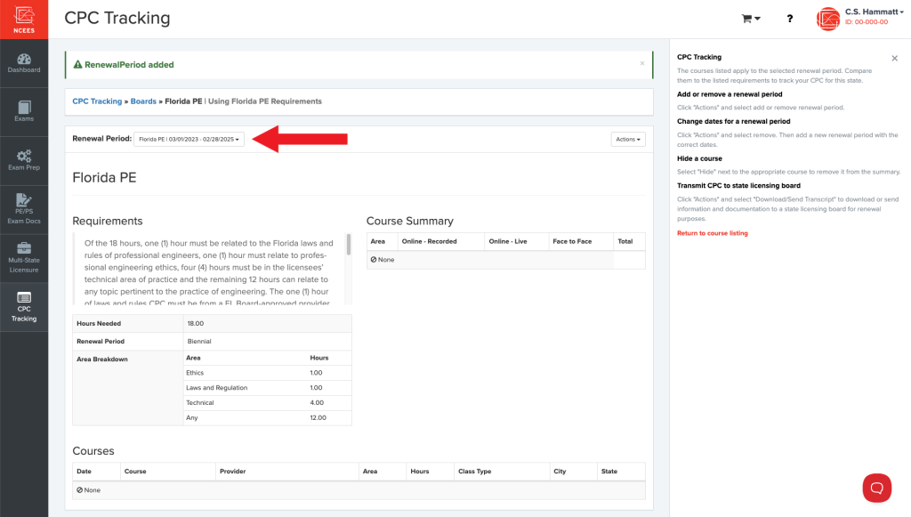911x517 pixels.
Task: Open the Dashboard from the sidebar
Action: (x=23, y=62)
